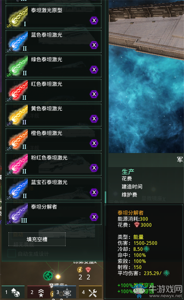Click the 填充空槽 button
184x300 pixels.
(x=37, y=239)
